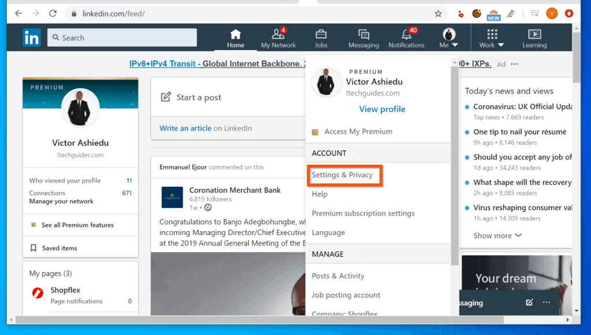Click the site lock icon in address bar
The height and width of the screenshot is (335, 591).
[74, 14]
